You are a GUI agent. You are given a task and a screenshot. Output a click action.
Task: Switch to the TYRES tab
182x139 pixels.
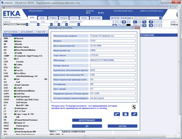coord(53,18)
